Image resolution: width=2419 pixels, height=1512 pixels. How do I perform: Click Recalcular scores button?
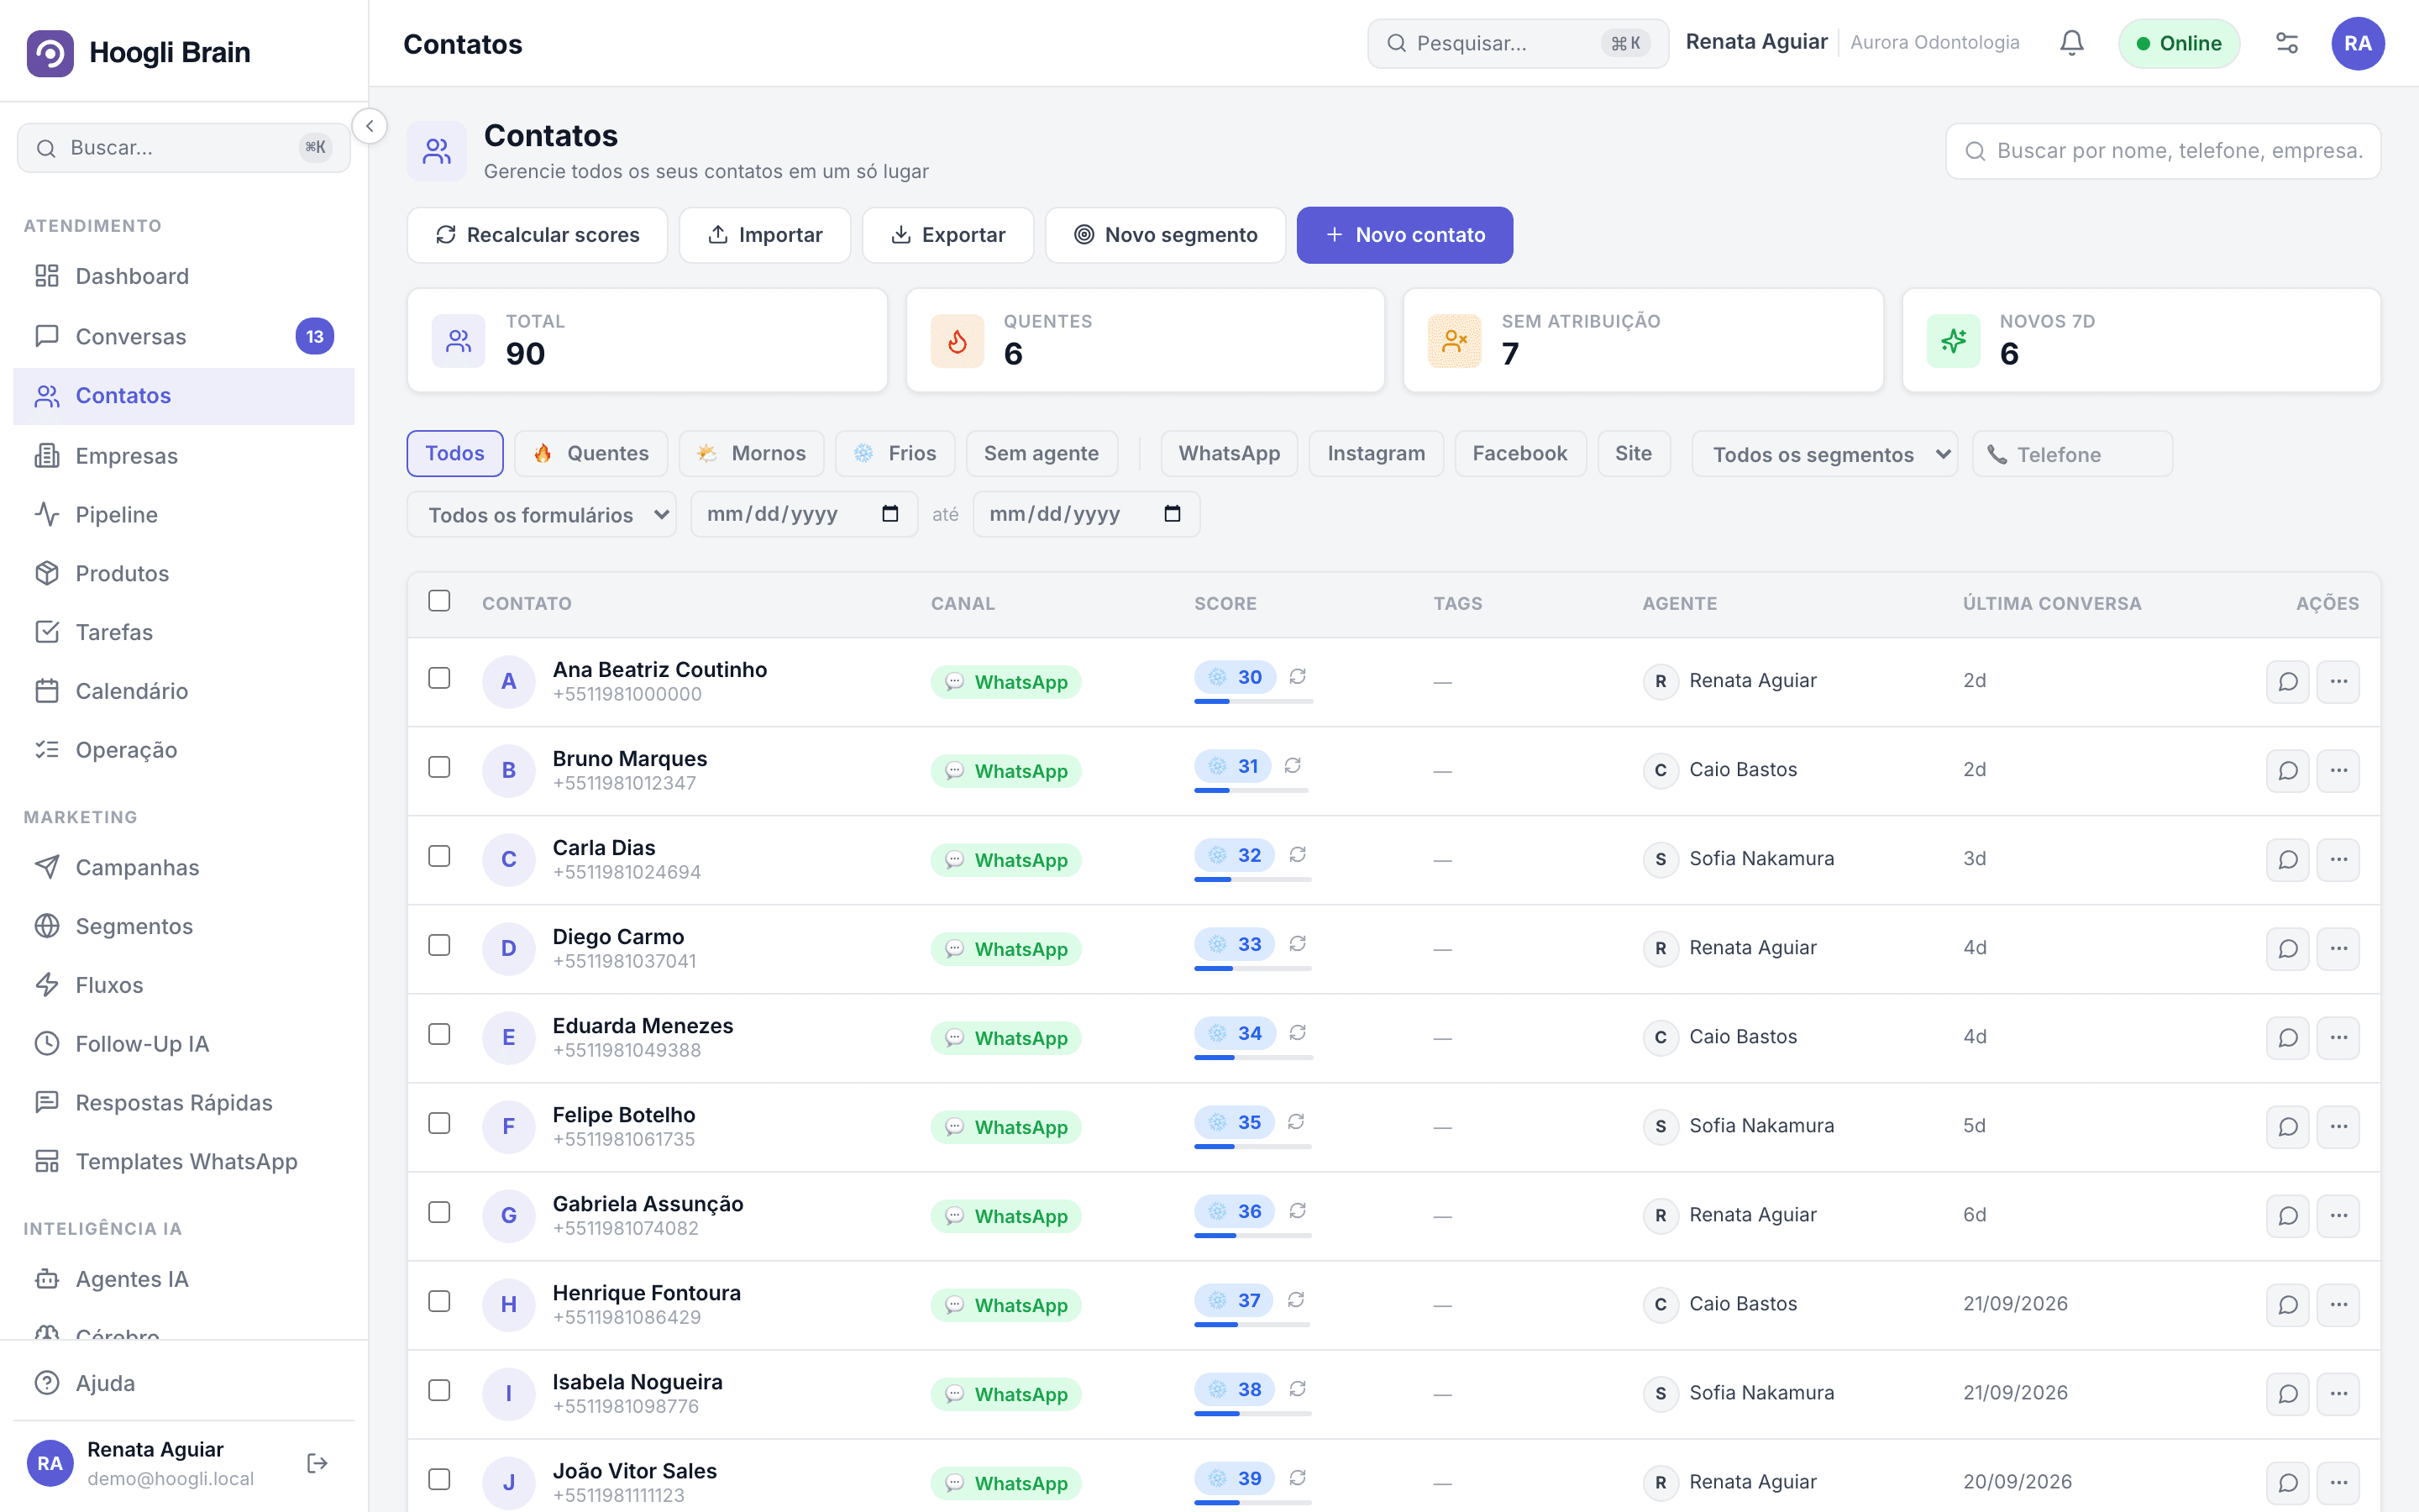(x=538, y=235)
